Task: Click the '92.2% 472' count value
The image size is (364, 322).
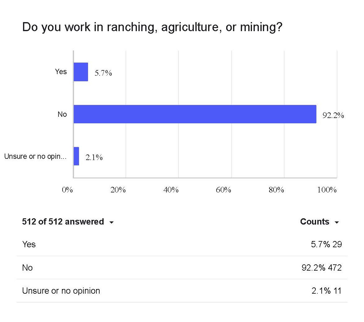Action: click(321, 268)
